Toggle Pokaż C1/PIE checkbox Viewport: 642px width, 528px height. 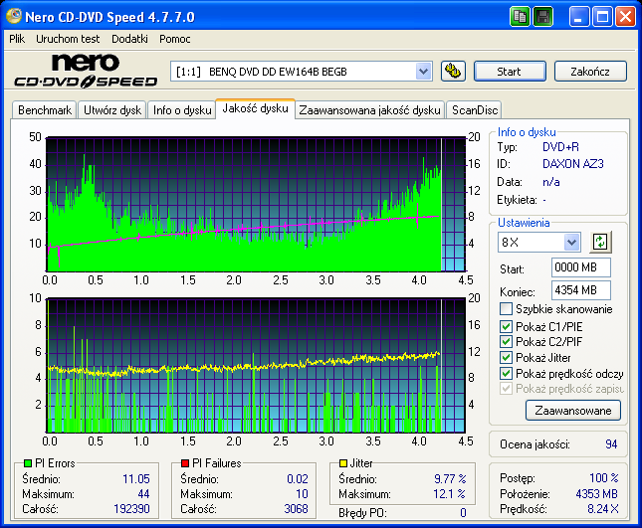(x=506, y=326)
